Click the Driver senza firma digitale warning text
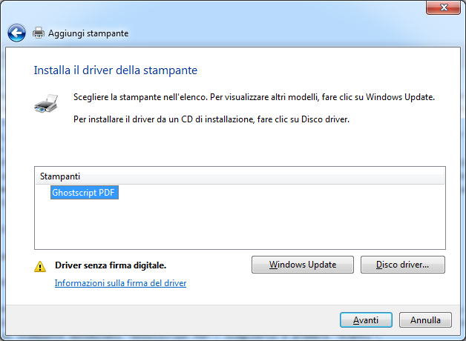The width and height of the screenshot is (466, 341). pos(111,265)
